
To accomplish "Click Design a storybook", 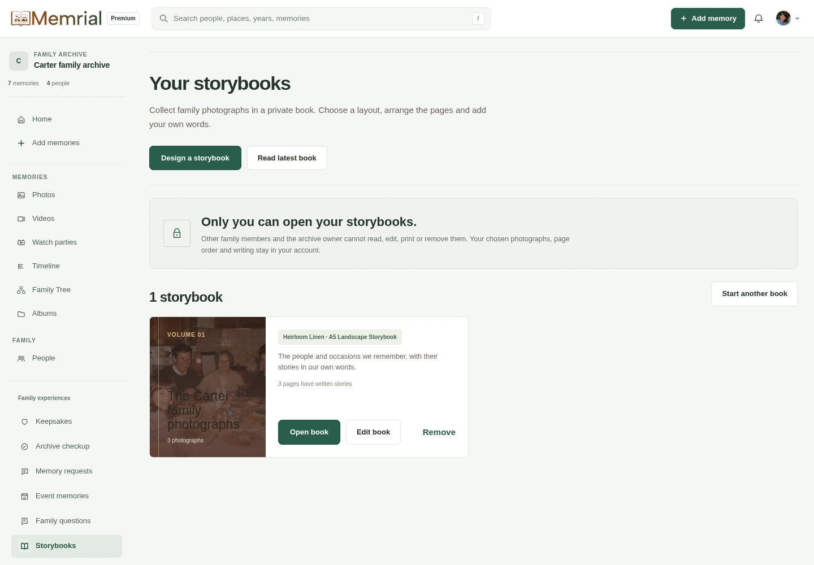I will pos(195,158).
